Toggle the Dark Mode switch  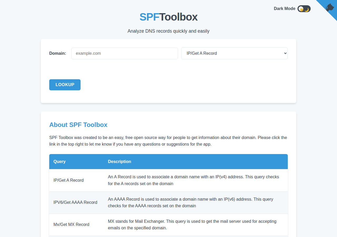point(304,9)
